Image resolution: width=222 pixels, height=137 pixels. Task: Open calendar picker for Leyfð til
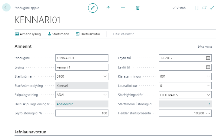208,67
